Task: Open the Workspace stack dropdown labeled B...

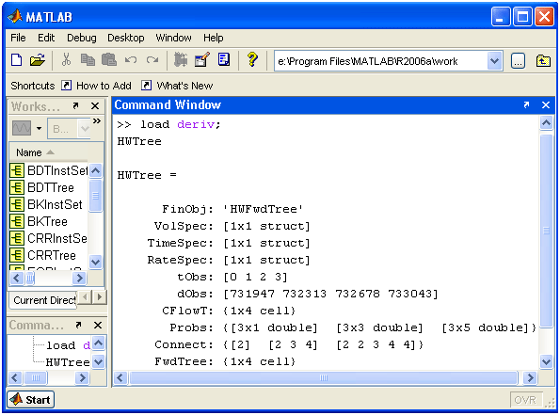Action: (69, 129)
